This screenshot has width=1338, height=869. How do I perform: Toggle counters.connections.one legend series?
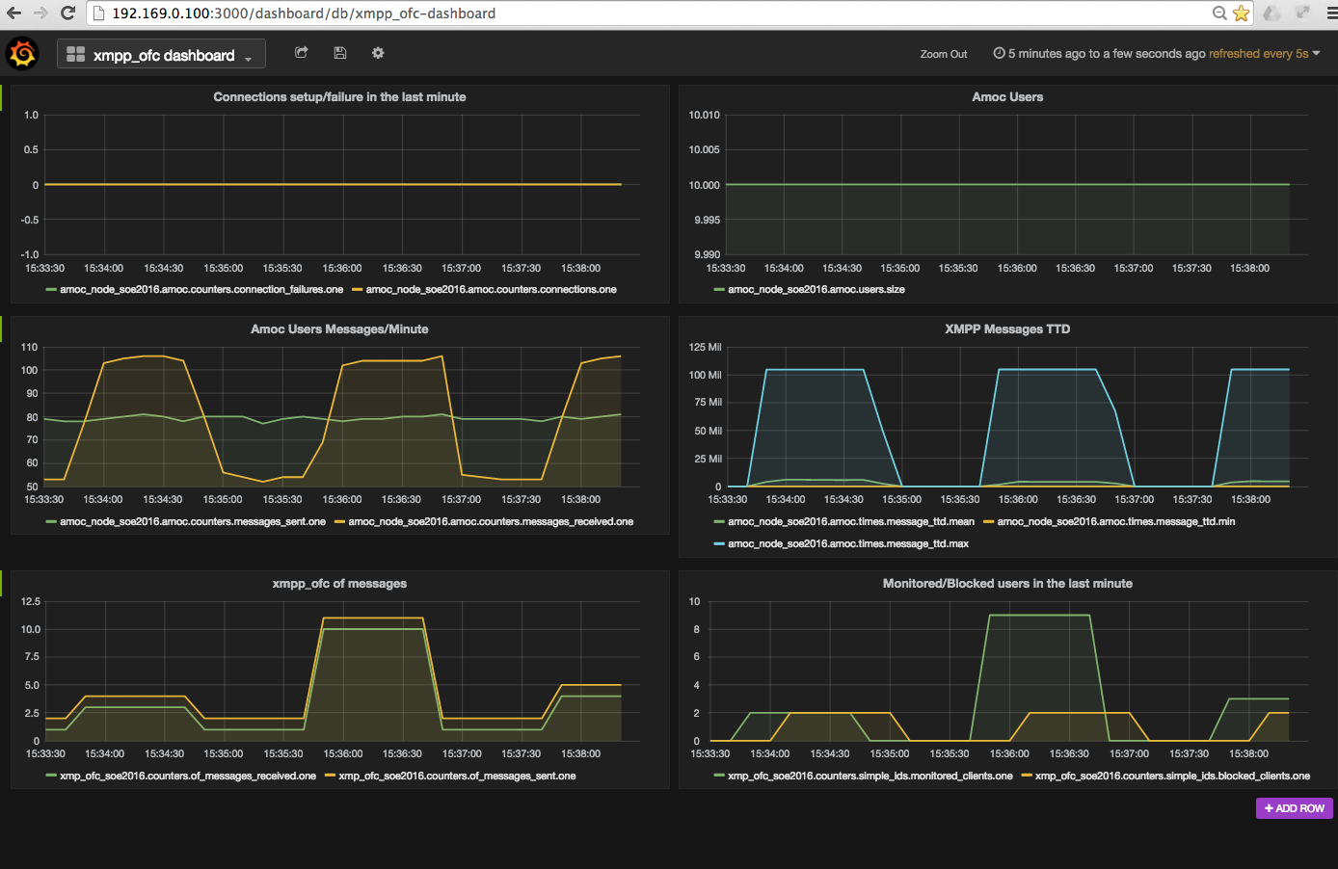click(491, 290)
